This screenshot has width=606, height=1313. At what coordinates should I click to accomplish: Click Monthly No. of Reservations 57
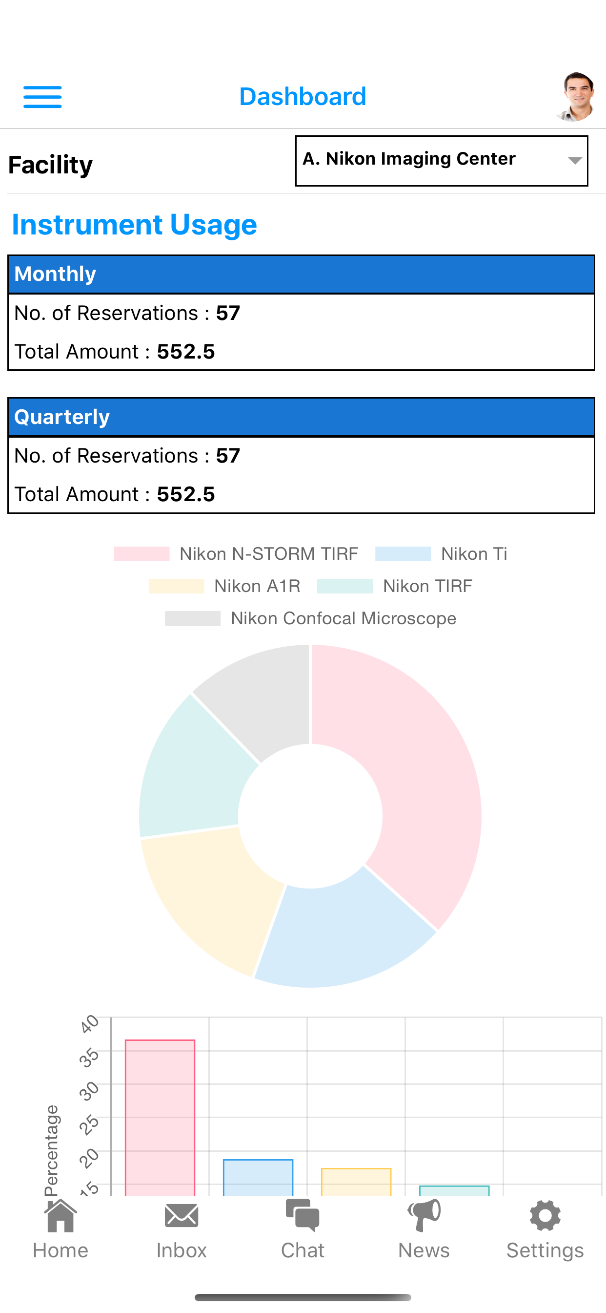click(x=127, y=313)
